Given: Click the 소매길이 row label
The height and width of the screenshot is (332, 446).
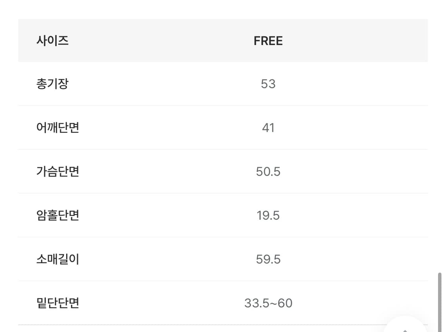Looking at the screenshot, I should [58, 259].
